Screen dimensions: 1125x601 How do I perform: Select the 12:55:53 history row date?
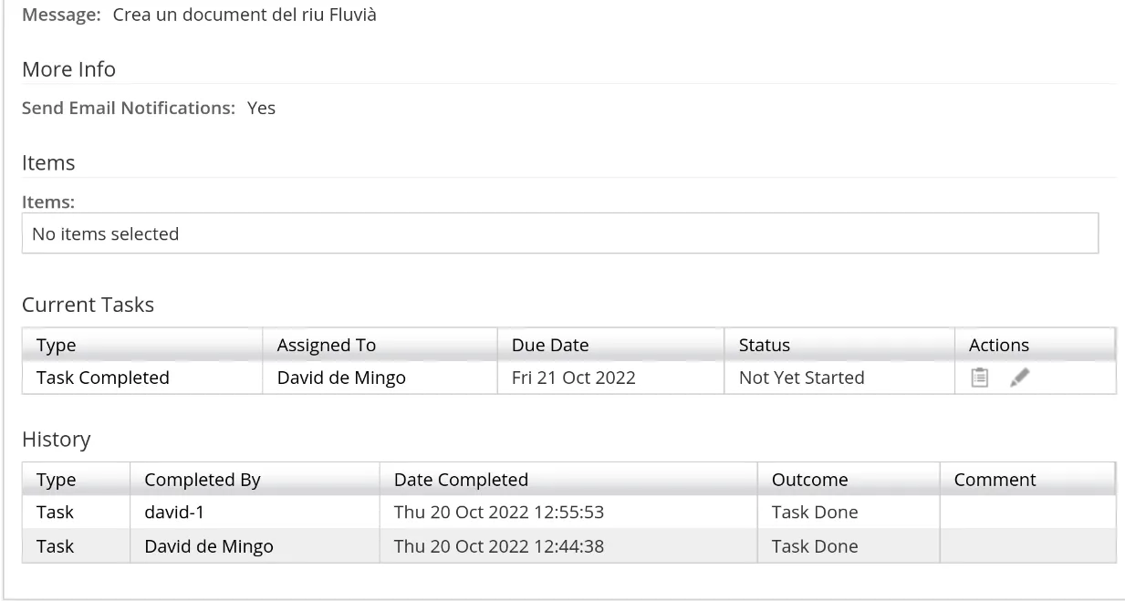coord(499,513)
